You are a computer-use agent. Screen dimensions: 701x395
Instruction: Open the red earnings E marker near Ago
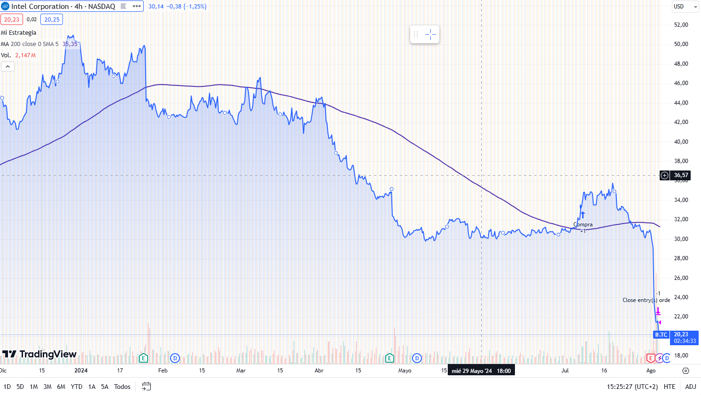pyautogui.click(x=651, y=358)
